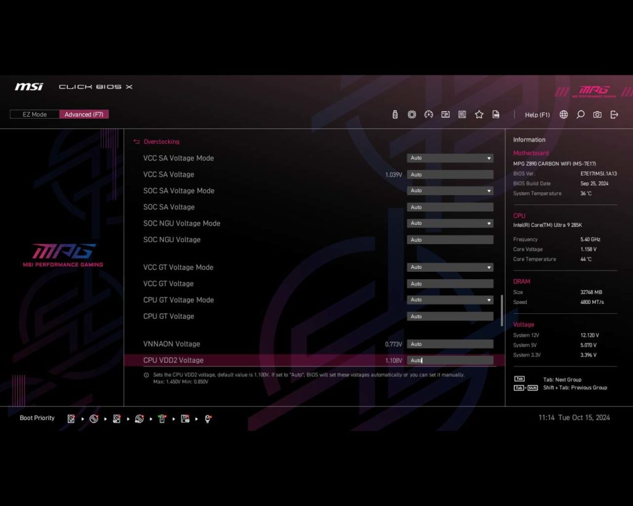Click the VCC GT Voltage input field
The height and width of the screenshot is (506, 633).
[450, 284]
